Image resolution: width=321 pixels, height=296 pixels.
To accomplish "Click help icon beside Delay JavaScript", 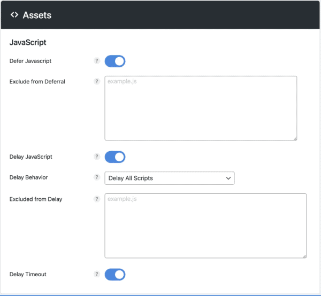I will (x=97, y=157).
